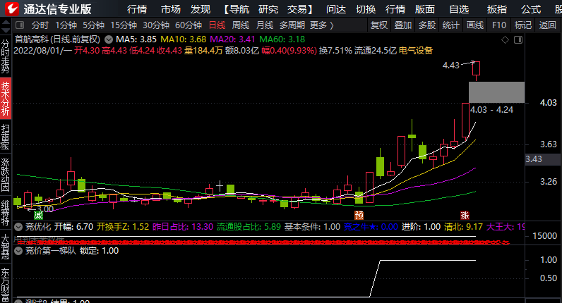Select 技术分析 sidebar tab
Viewport: 562px width, 303px height.
[6, 99]
